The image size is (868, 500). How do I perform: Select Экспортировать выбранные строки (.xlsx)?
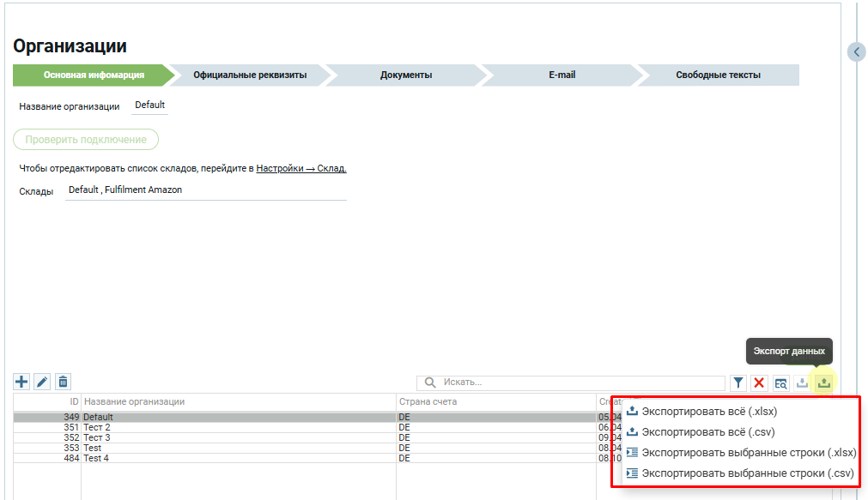pyautogui.click(x=748, y=453)
